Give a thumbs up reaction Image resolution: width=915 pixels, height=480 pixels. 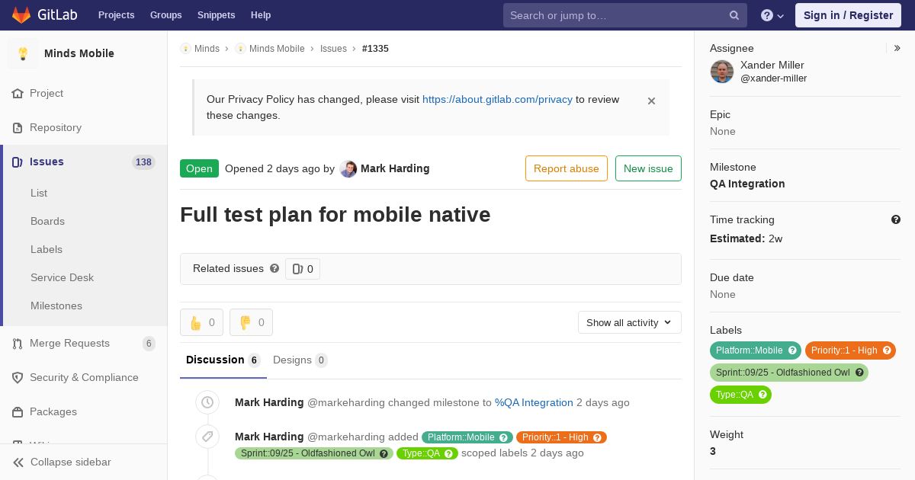201,322
